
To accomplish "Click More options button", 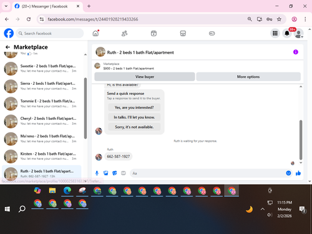I will [248, 77].
